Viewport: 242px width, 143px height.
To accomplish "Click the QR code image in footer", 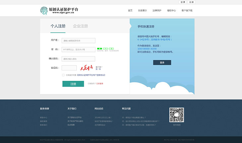I will pyautogui.click(x=176, y=115).
